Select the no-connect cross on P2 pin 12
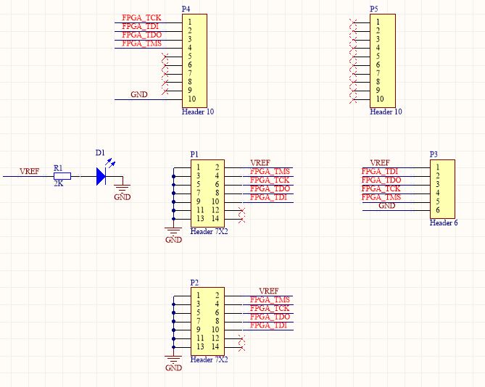Image resolution: width=485 pixels, height=387 pixels. (242, 339)
